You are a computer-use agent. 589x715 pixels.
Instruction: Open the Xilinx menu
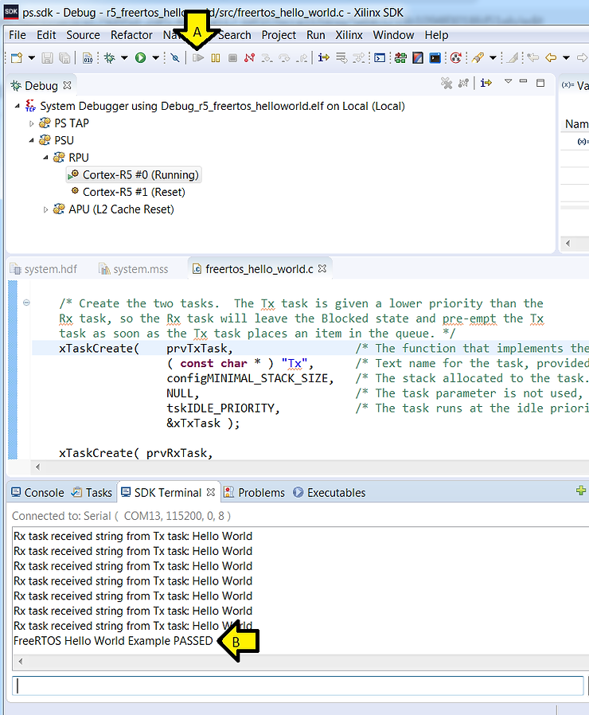click(349, 35)
